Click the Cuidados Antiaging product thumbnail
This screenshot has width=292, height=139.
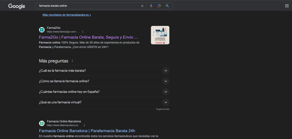point(160,35)
